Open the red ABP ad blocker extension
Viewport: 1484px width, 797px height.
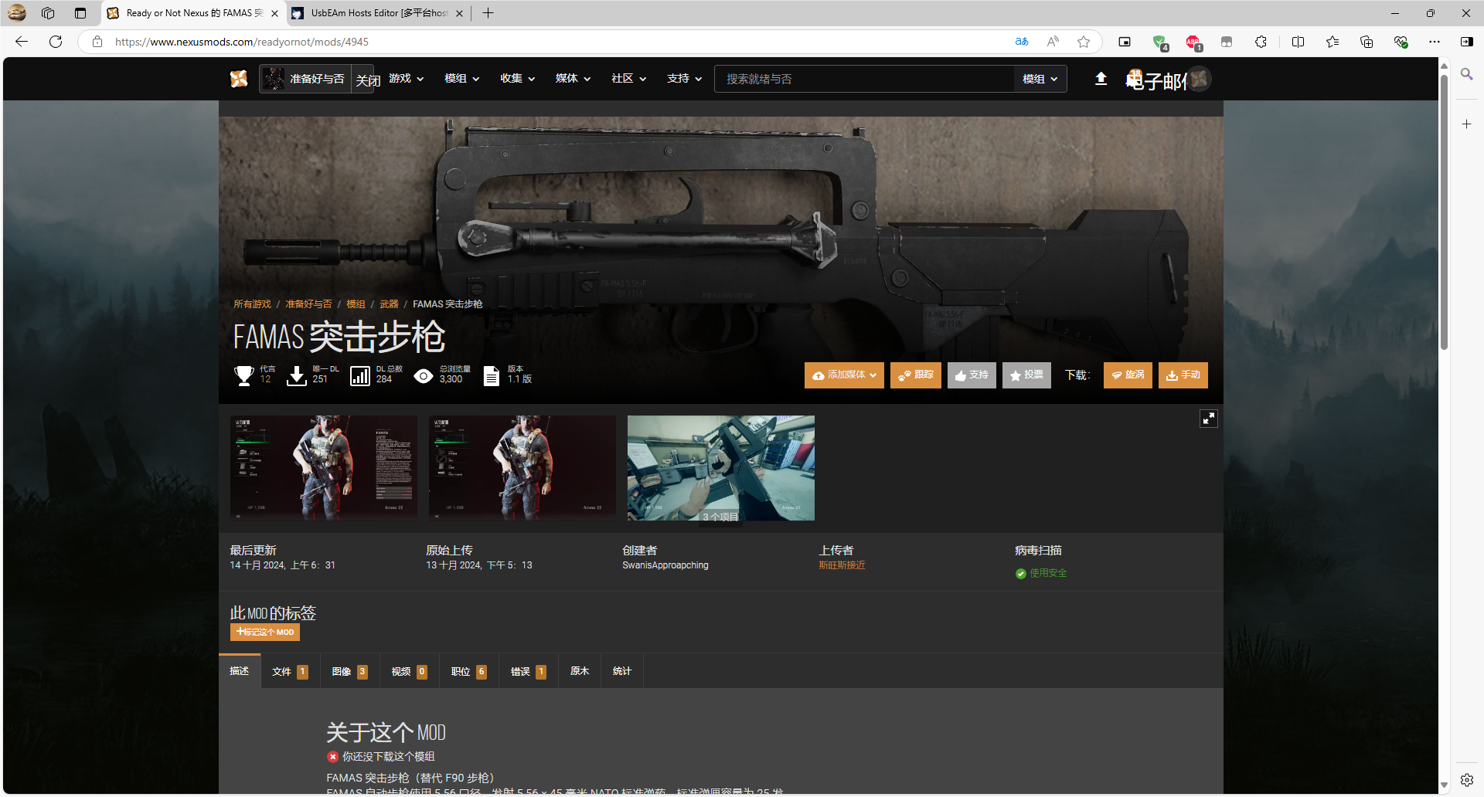tap(1193, 42)
